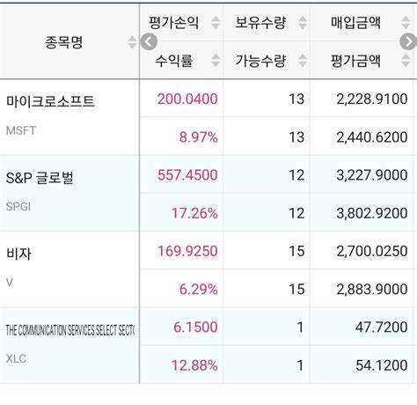This screenshot has width=417, height=405.
Task: Select the 평가손익 column header text
Action: click(174, 23)
